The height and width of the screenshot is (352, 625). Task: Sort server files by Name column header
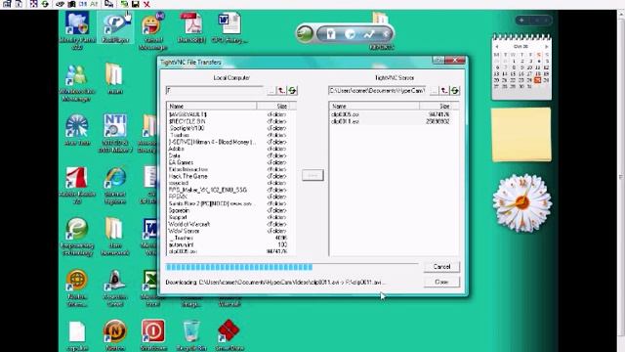[374, 107]
